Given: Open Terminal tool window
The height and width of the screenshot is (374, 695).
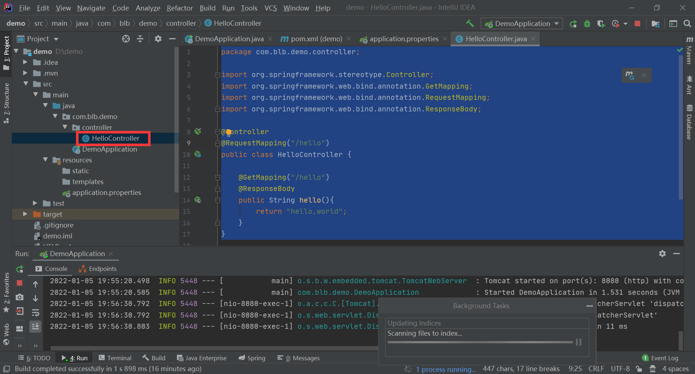Looking at the screenshot, I should 115,358.
